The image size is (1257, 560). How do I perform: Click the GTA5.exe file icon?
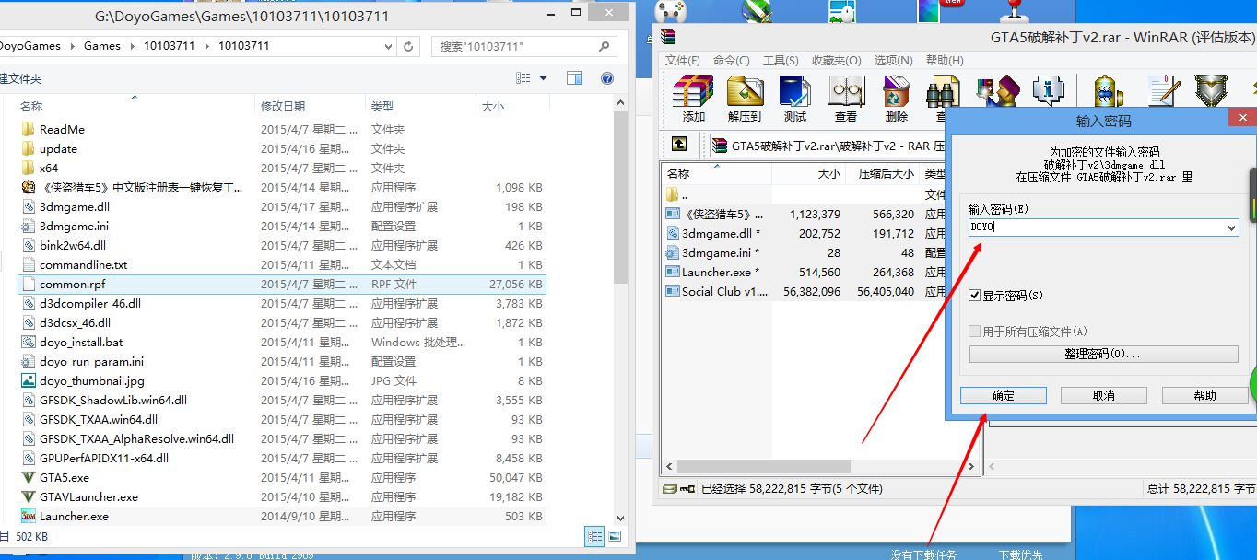pyautogui.click(x=28, y=477)
